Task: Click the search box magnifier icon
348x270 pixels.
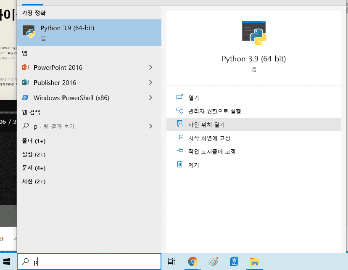Action: [25, 262]
